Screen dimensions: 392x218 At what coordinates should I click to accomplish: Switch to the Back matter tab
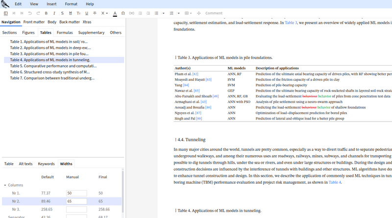pyautogui.click(x=70, y=22)
